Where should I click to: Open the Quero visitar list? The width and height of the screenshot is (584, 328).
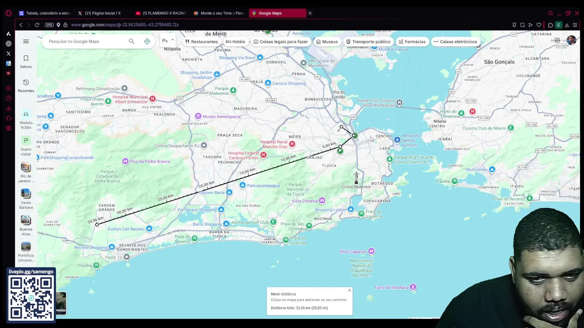pos(26,147)
